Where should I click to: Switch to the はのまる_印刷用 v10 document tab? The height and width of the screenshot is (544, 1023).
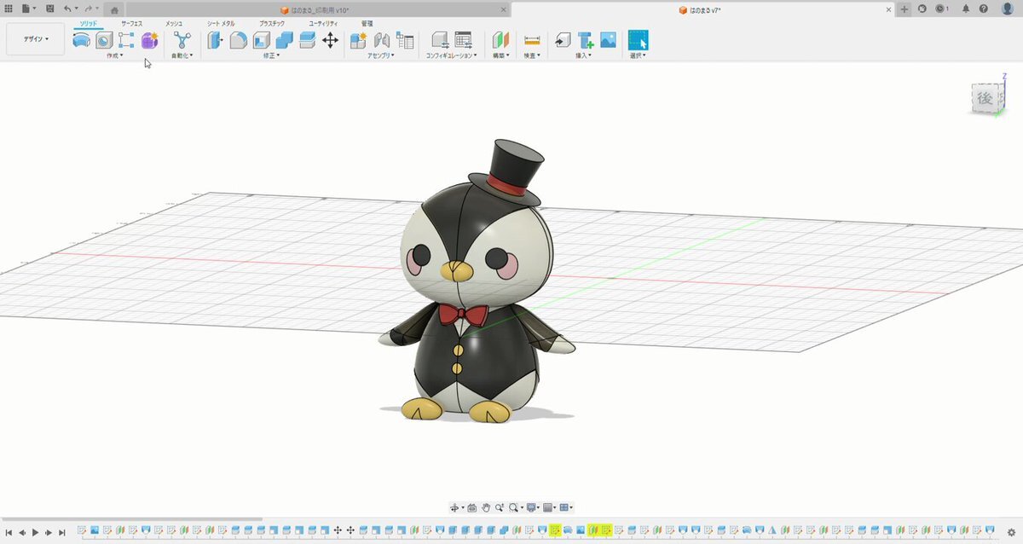[314, 9]
